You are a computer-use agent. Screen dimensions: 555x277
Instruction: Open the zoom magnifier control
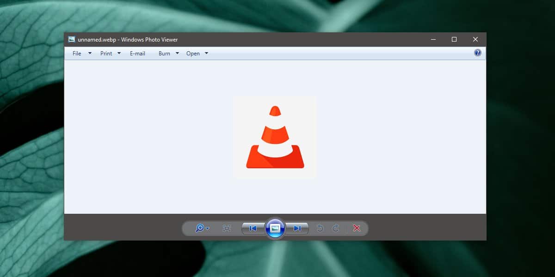click(200, 228)
